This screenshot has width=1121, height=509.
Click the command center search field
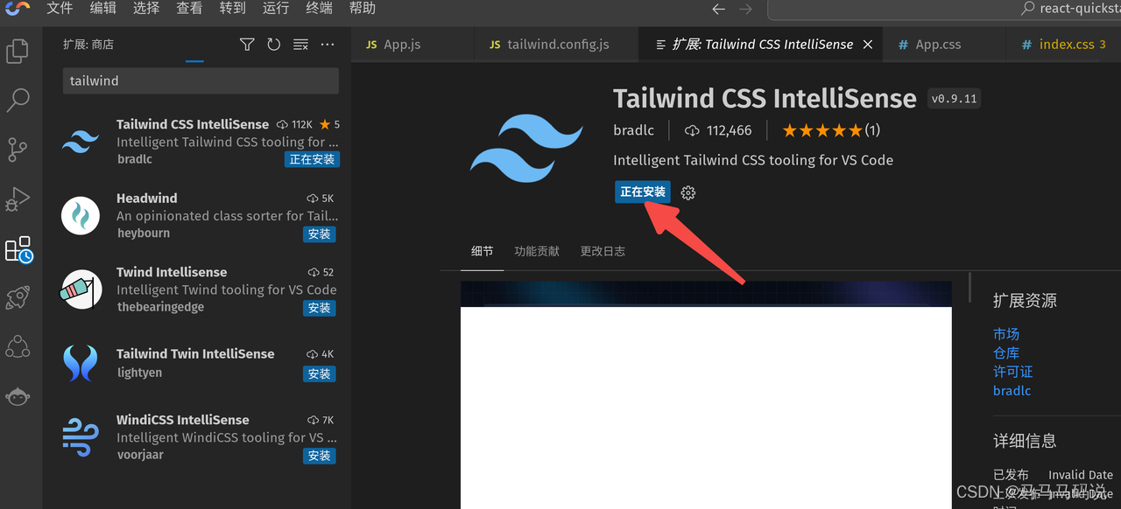[944, 9]
